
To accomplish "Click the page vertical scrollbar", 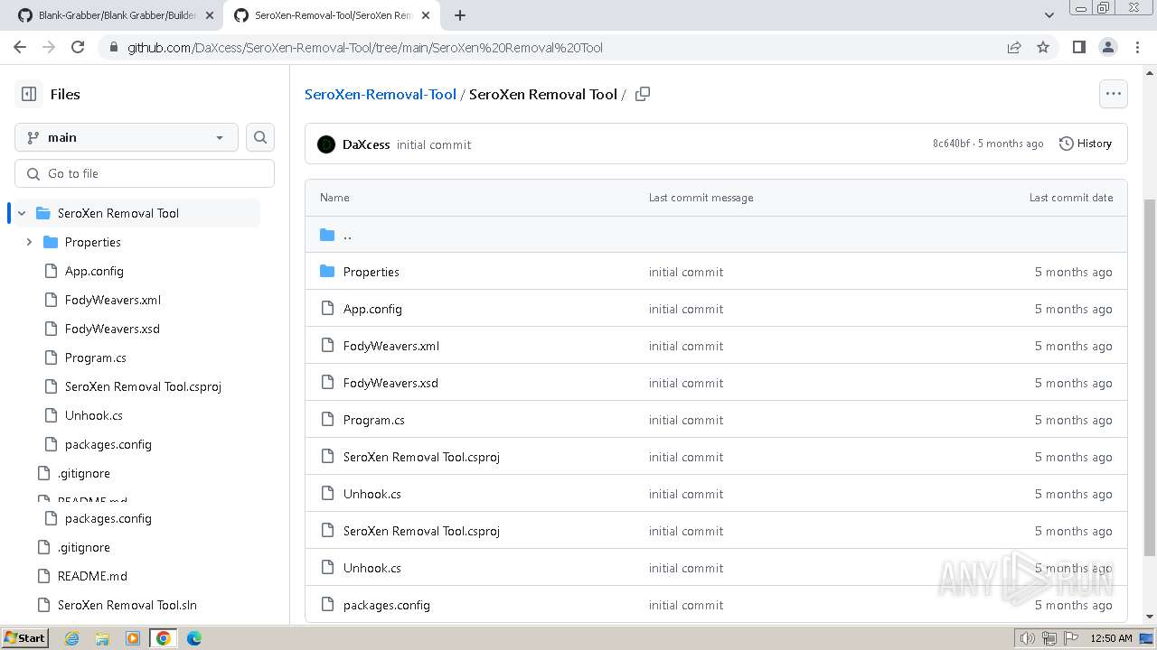I will [x=1150, y=376].
